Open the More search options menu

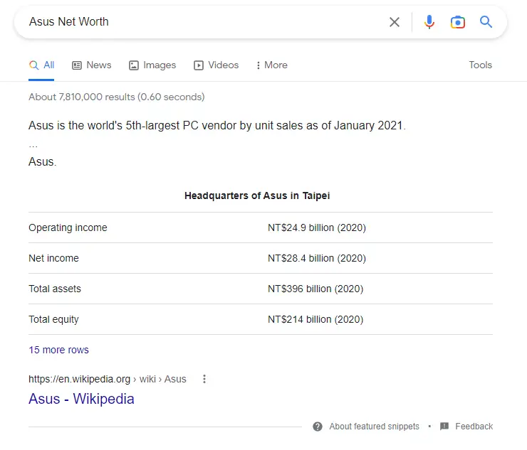tap(271, 65)
